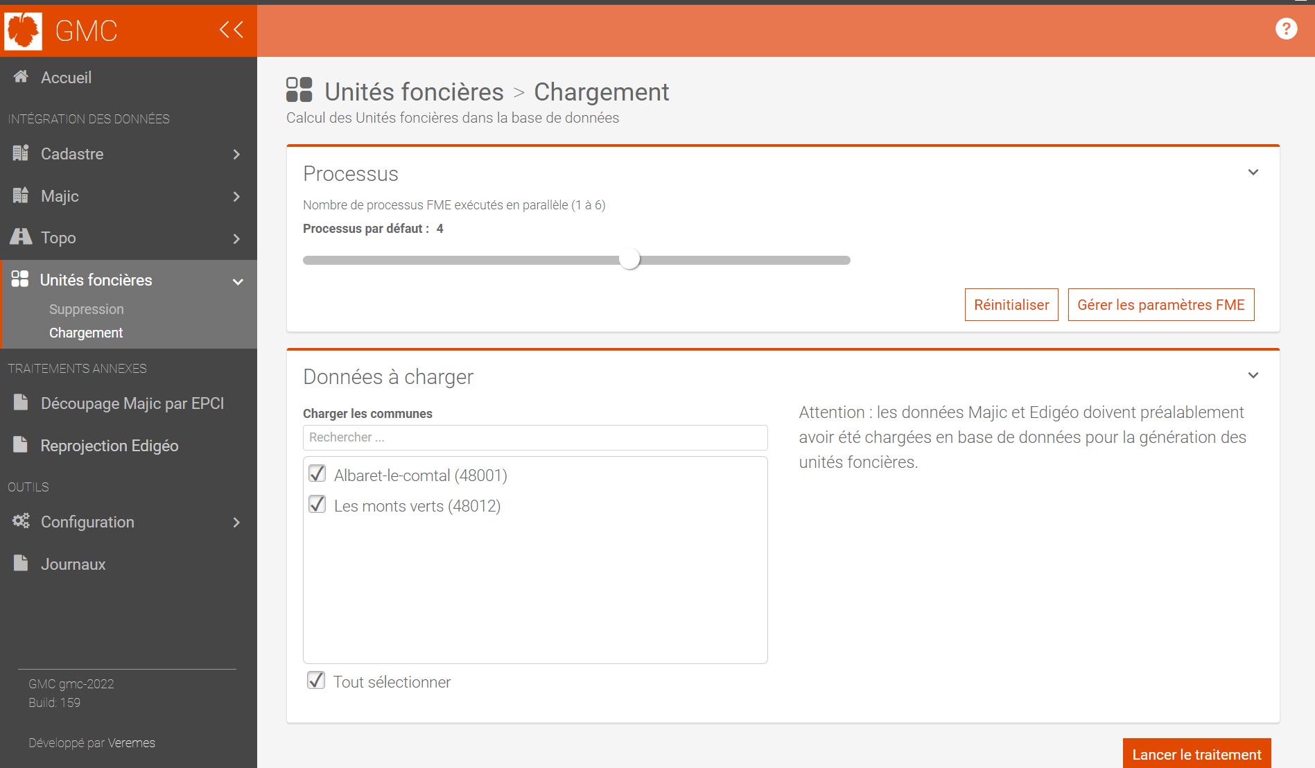This screenshot has height=768, width=1315.
Task: Uncheck Albaret-le-comtal (48001) checkbox
Action: (x=317, y=474)
